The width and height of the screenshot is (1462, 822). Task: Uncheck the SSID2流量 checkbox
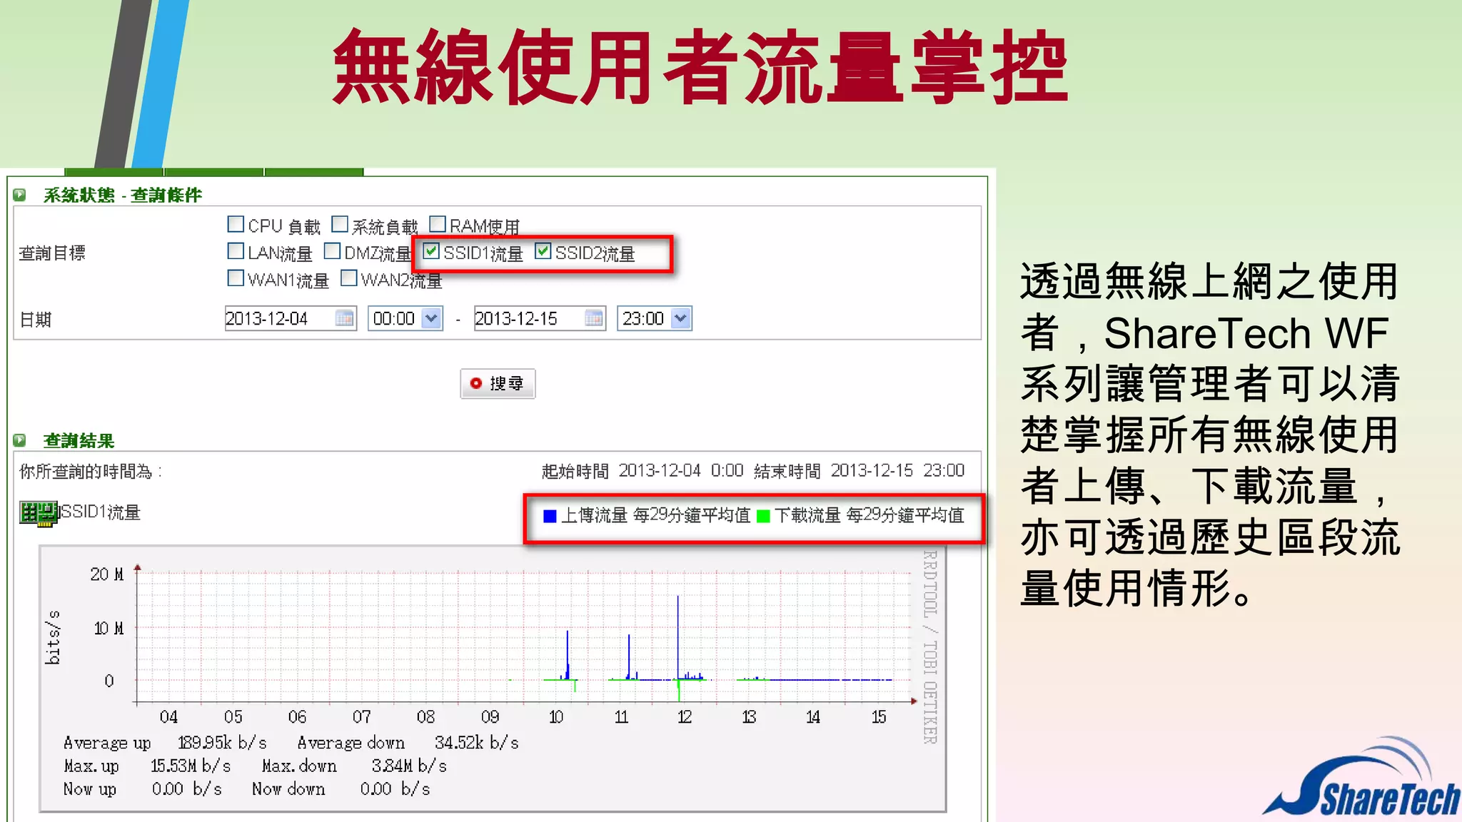pos(543,251)
